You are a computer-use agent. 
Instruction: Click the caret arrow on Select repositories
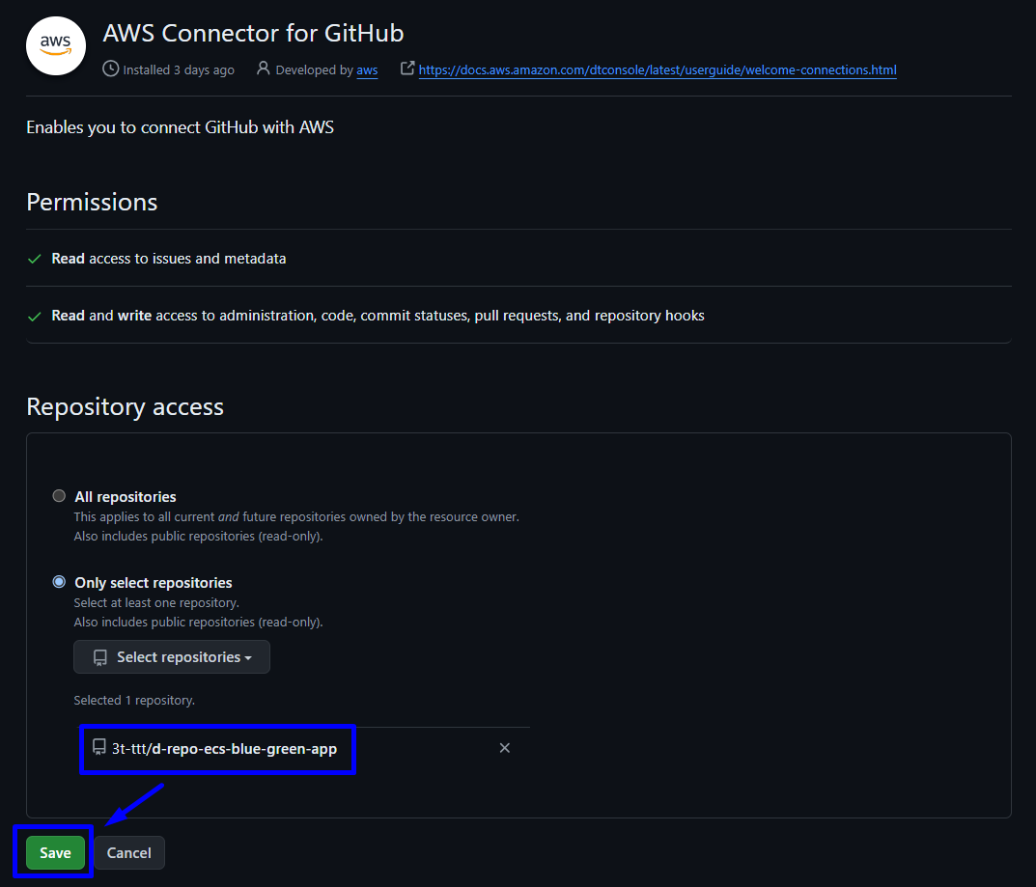click(248, 658)
